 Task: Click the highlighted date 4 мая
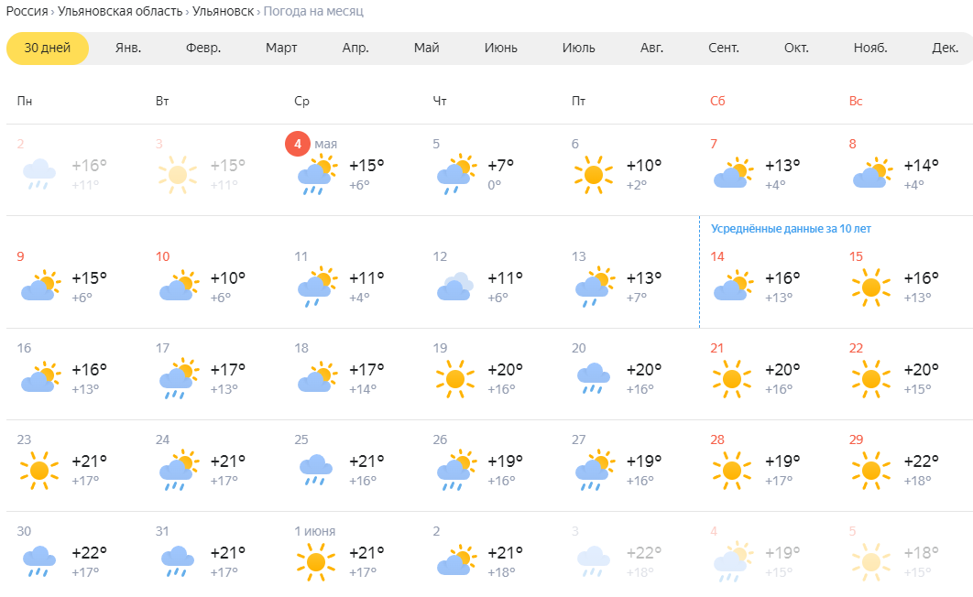pos(311,144)
